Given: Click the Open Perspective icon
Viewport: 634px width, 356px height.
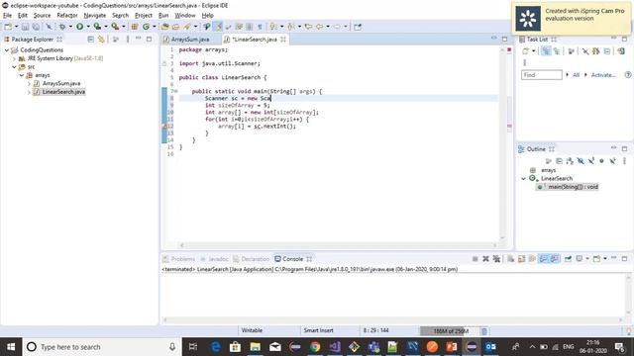Looking at the screenshot, I should point(358,27).
